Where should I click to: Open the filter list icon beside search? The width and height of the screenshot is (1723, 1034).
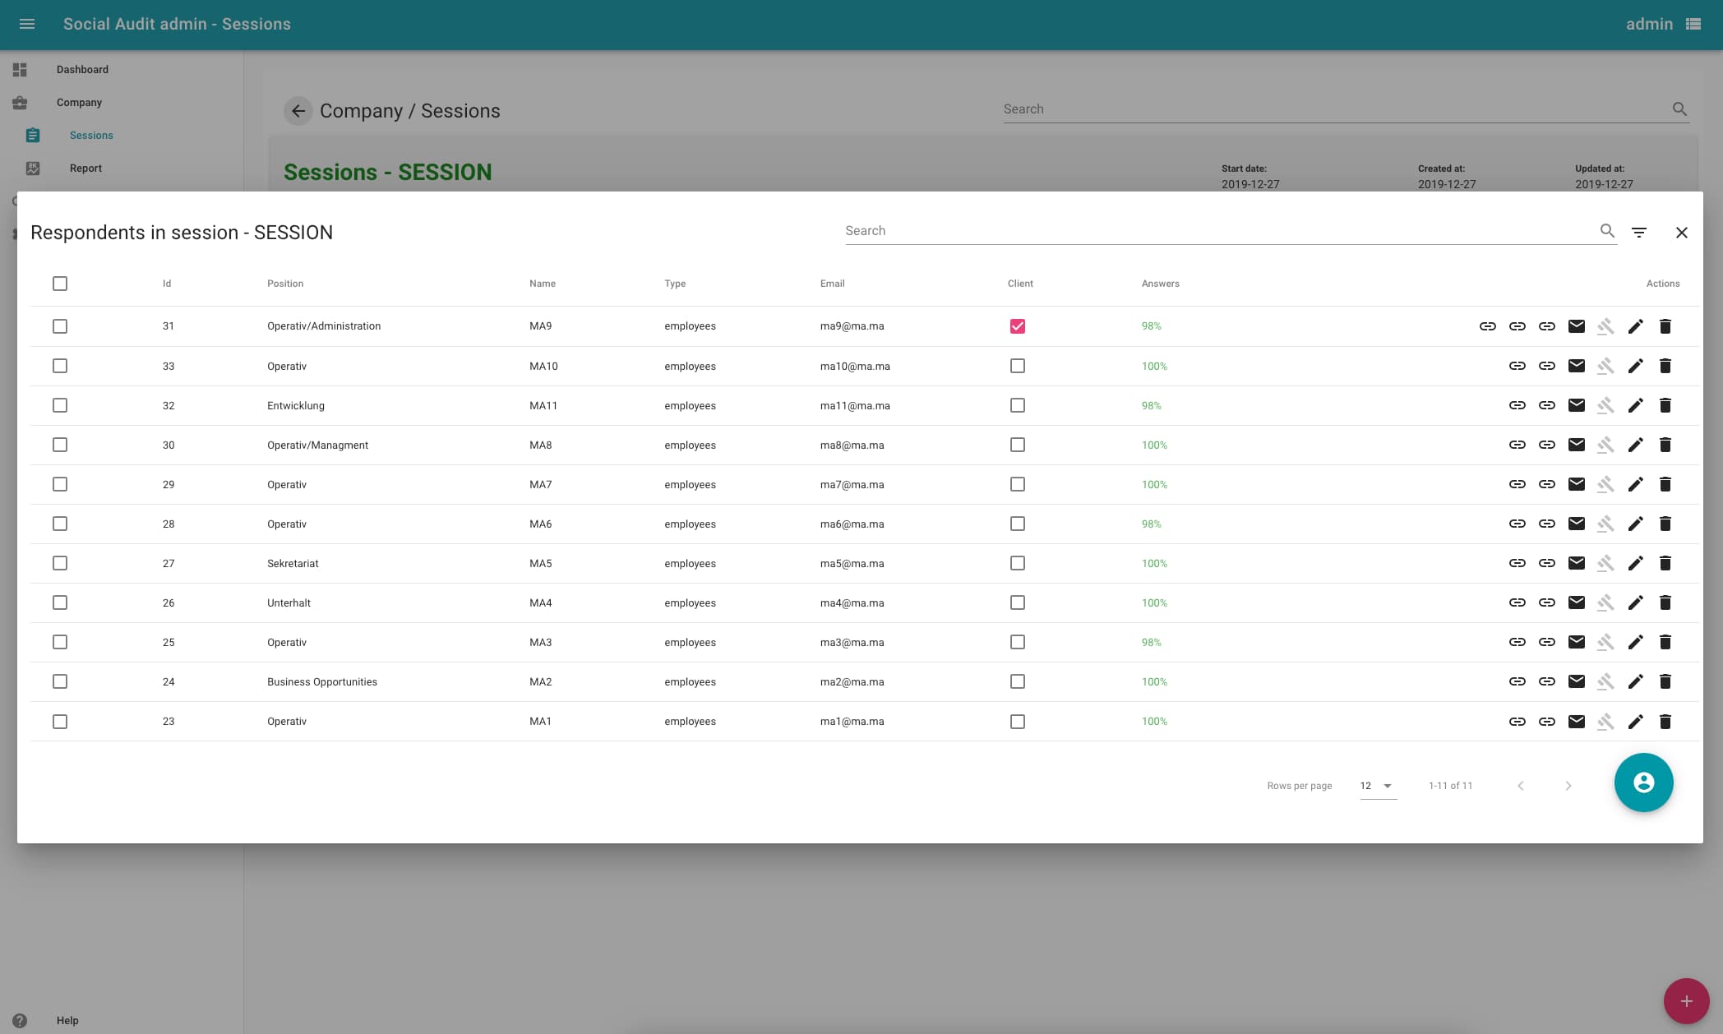pos(1638,233)
